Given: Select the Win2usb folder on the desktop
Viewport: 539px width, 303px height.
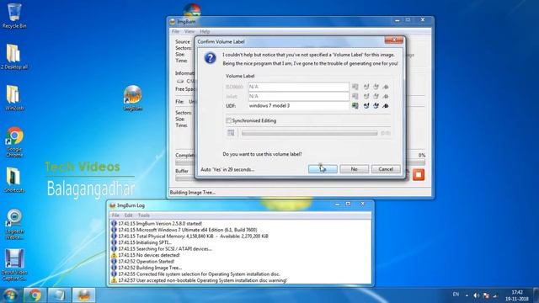Looking at the screenshot, I should (14, 98).
